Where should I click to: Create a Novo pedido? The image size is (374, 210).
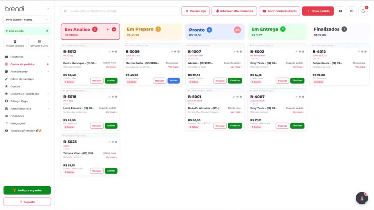click(318, 11)
